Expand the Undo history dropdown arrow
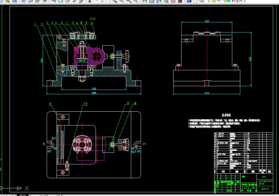The height and width of the screenshot is (196, 279). point(96,1)
